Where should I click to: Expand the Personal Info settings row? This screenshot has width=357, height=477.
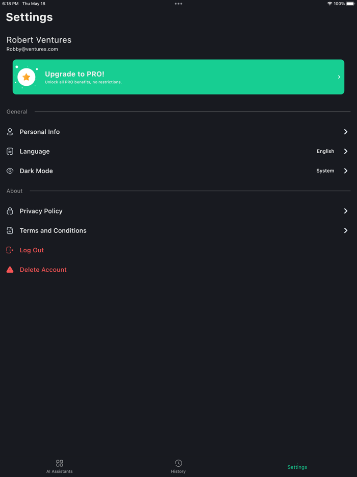point(346,131)
